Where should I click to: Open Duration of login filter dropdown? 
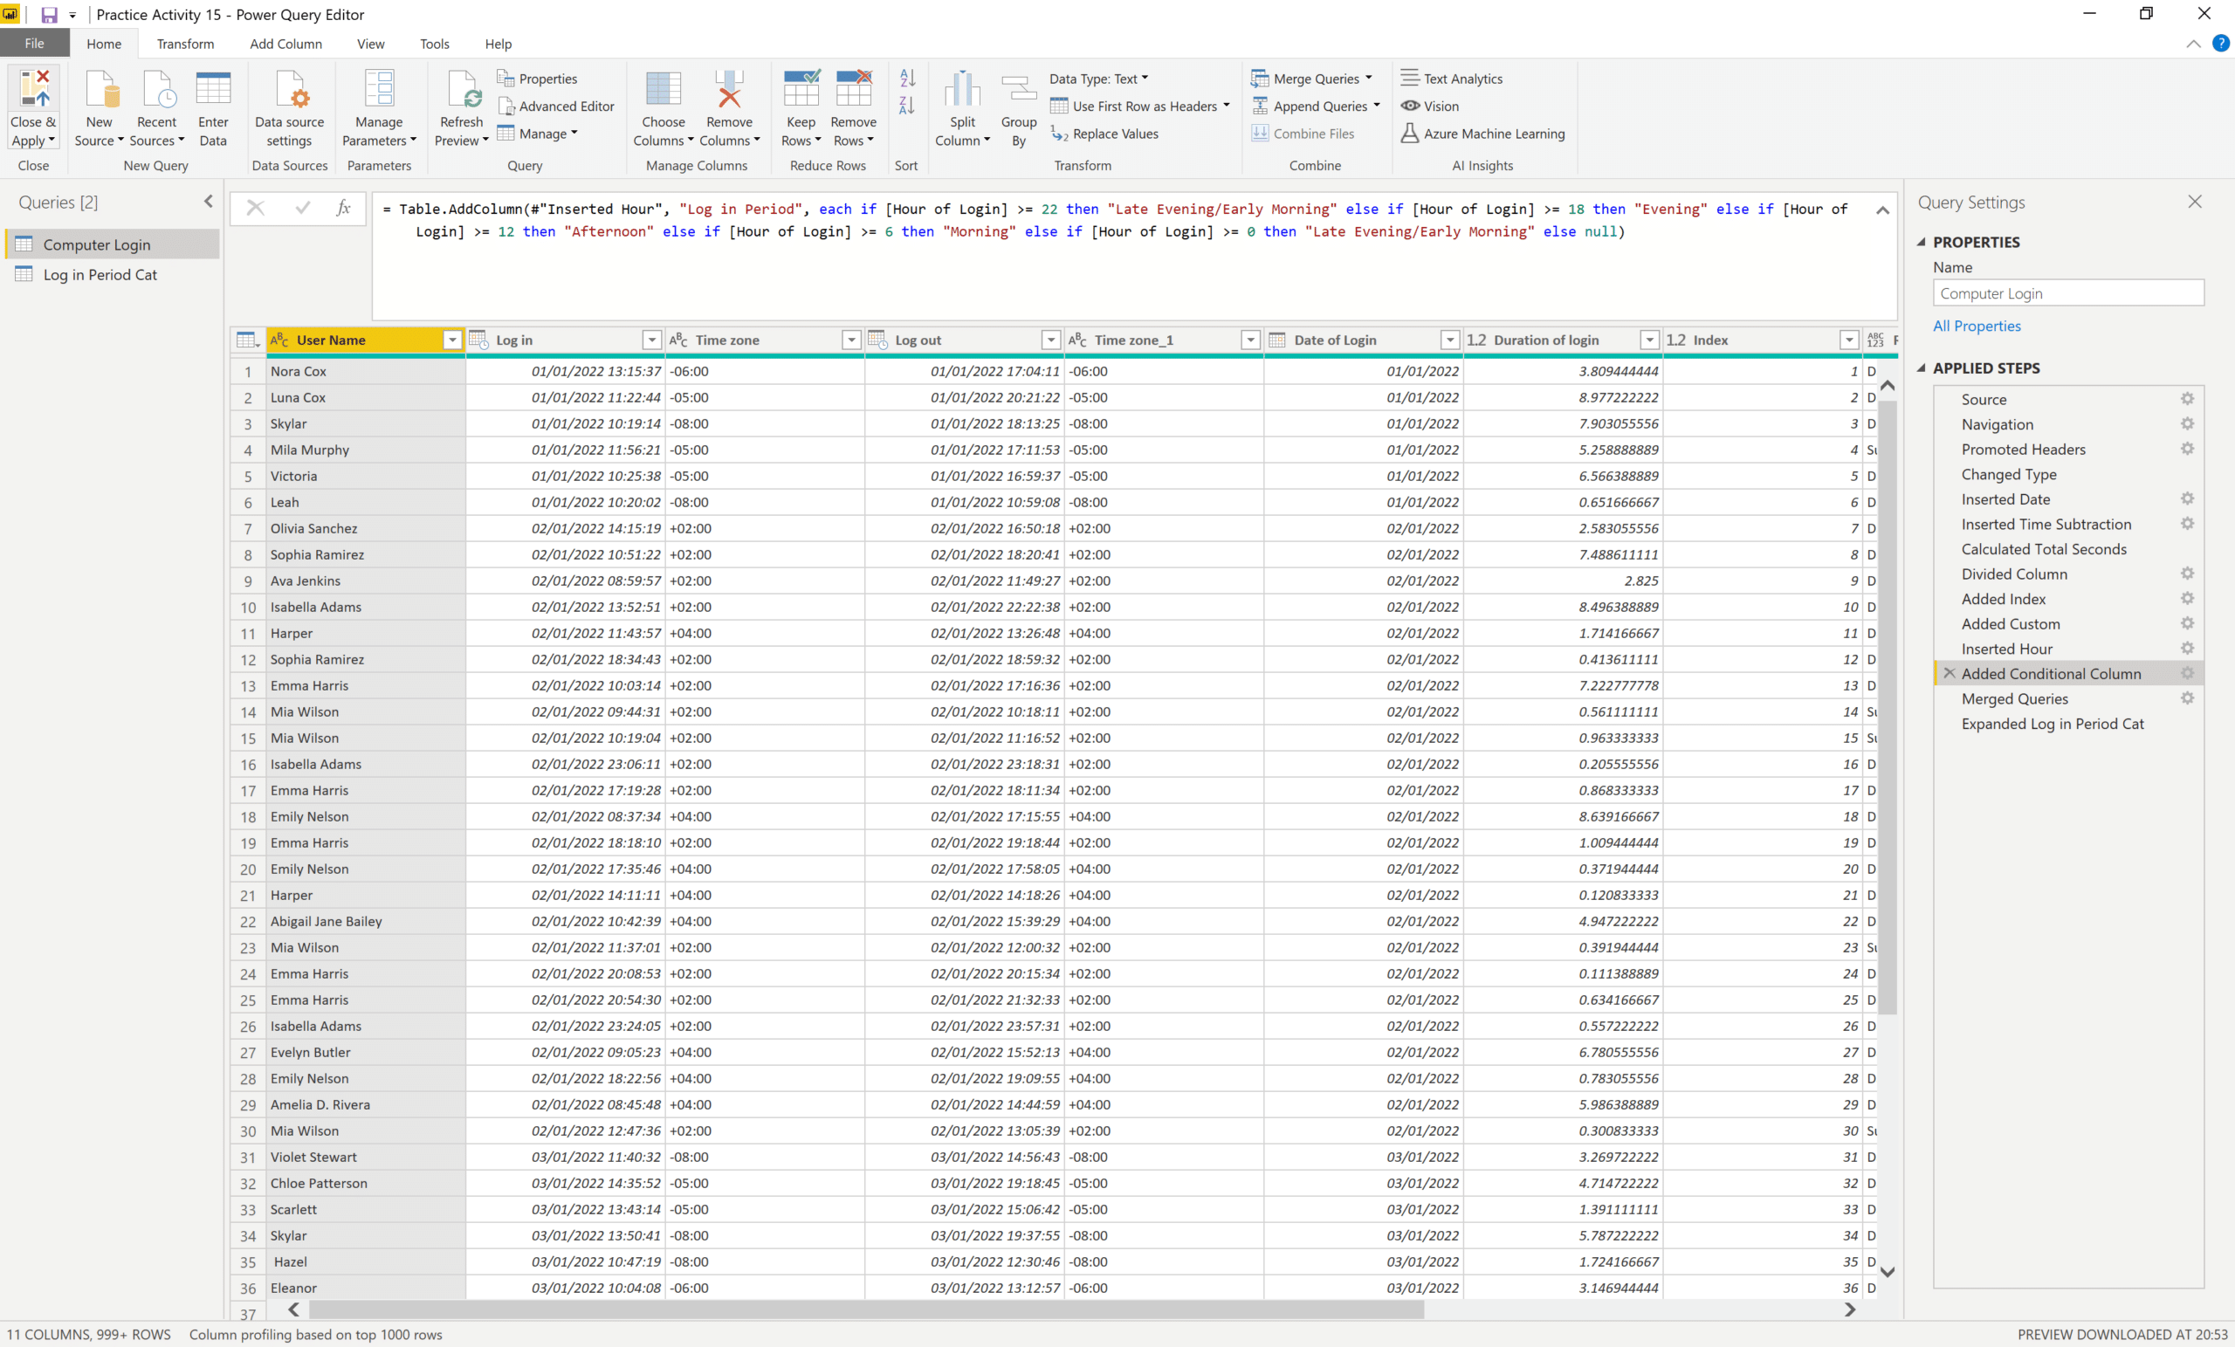tap(1649, 340)
